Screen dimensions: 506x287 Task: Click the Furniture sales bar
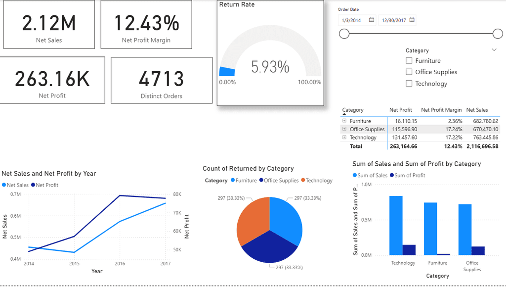coord(430,229)
